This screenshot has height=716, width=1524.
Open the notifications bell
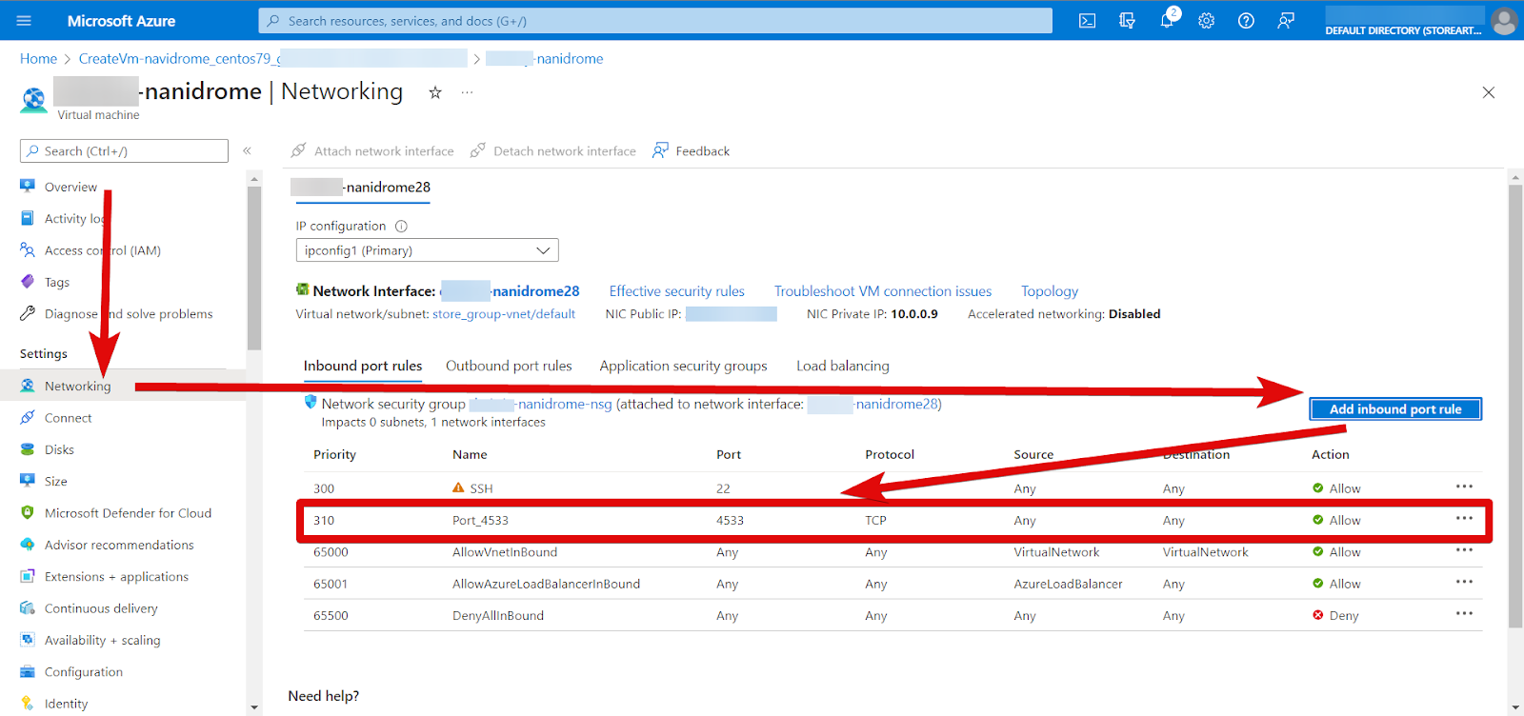[1167, 20]
